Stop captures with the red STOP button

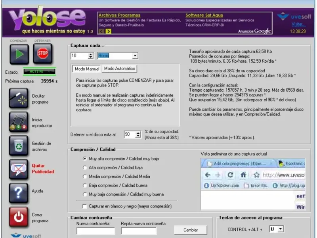click(43, 54)
